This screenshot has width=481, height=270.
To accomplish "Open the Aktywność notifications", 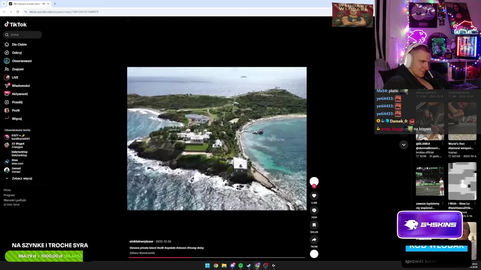I will (16, 94).
